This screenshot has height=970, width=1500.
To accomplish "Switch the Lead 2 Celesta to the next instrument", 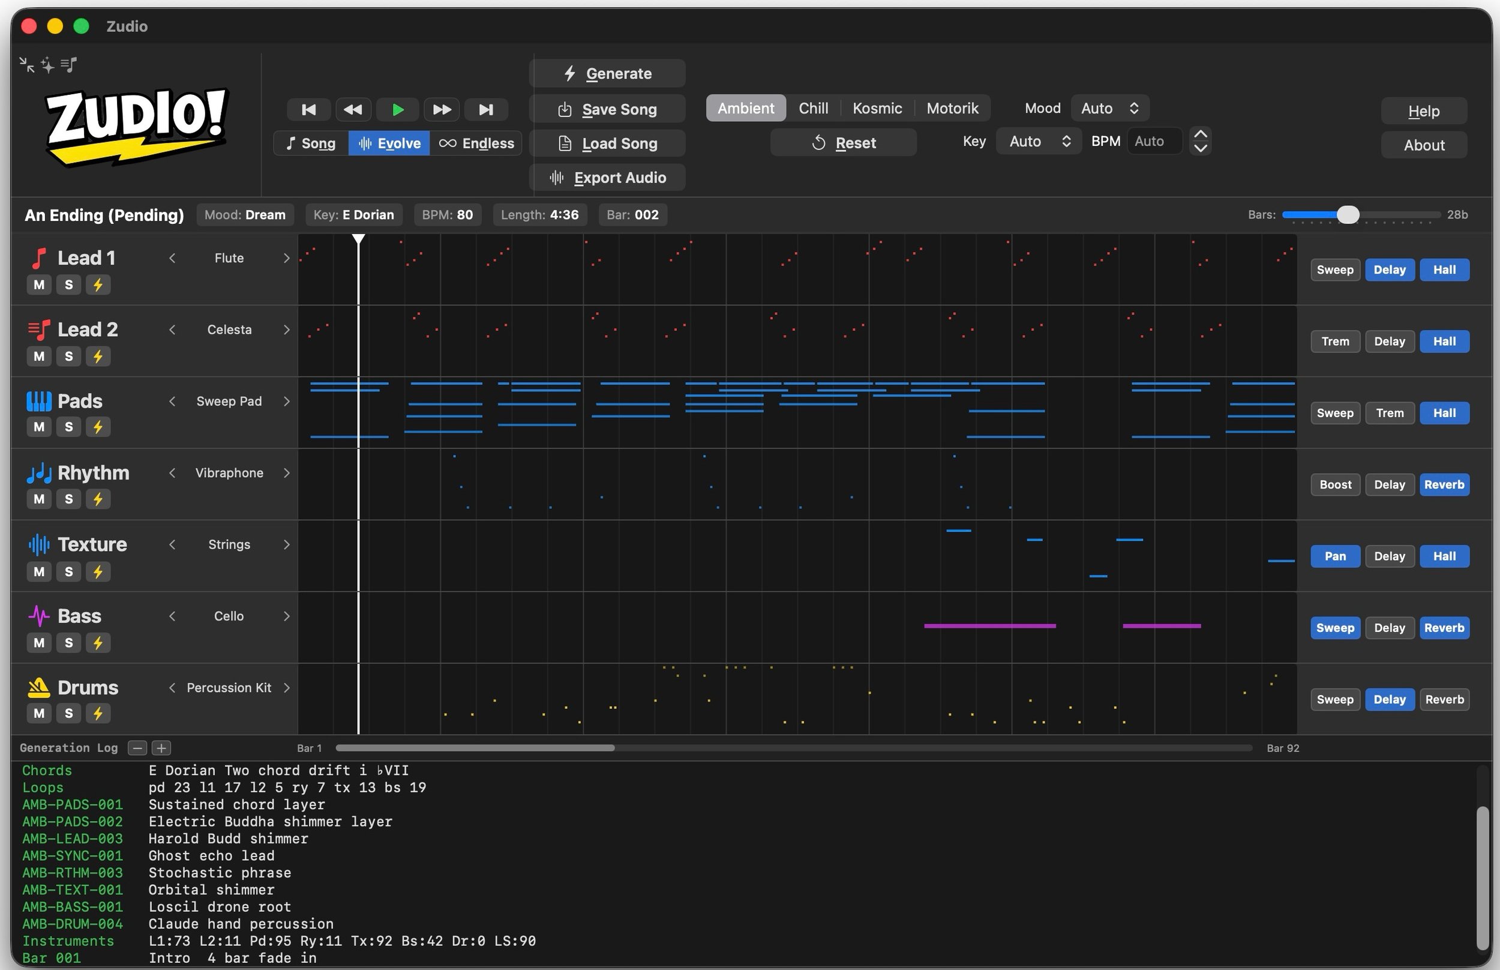I will click(x=286, y=330).
